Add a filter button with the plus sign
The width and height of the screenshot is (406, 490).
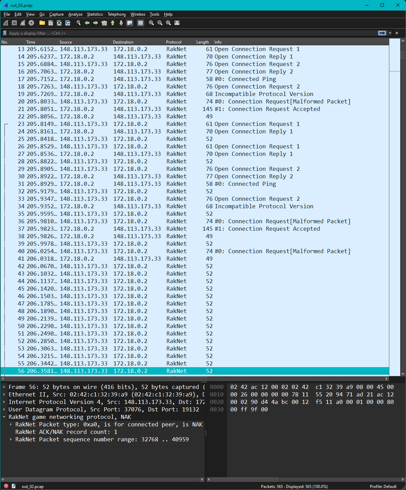tap(397, 33)
